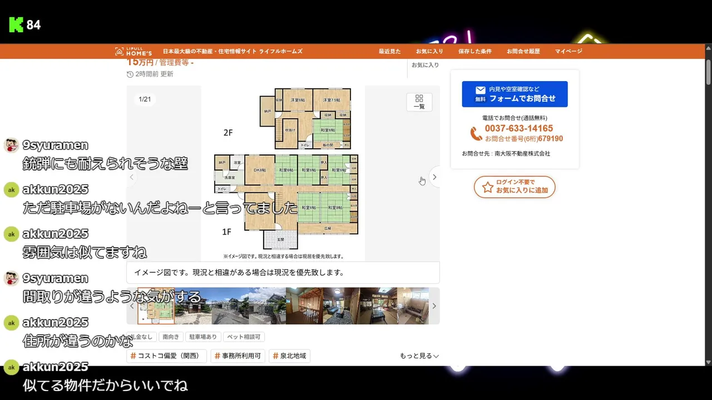The width and height of the screenshot is (712, 400).
Task: Open 保存した条件 in the header
Action: (475, 51)
